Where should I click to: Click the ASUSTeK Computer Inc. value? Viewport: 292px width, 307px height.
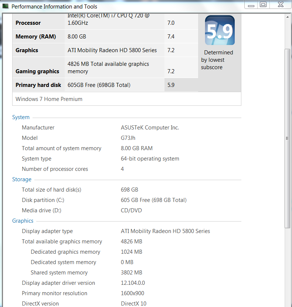(x=150, y=128)
